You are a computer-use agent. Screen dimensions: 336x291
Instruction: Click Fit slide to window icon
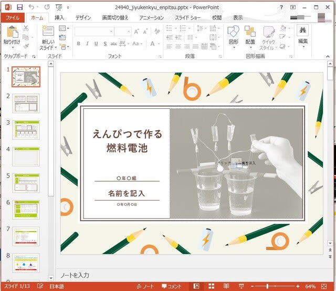click(324, 286)
